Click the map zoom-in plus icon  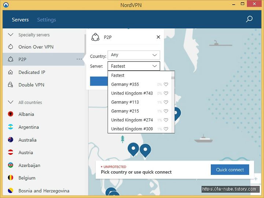click(256, 179)
